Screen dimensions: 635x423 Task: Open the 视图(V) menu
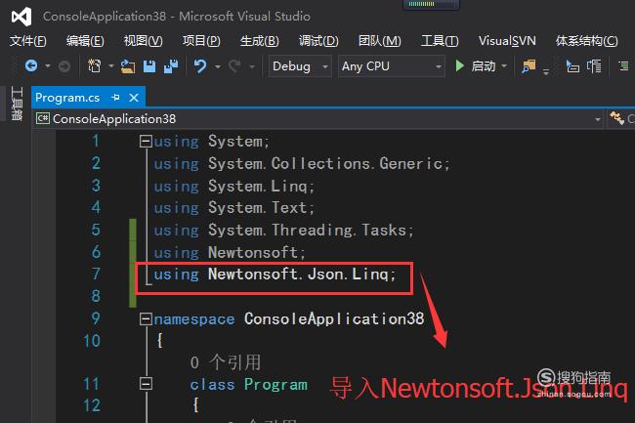tap(143, 41)
